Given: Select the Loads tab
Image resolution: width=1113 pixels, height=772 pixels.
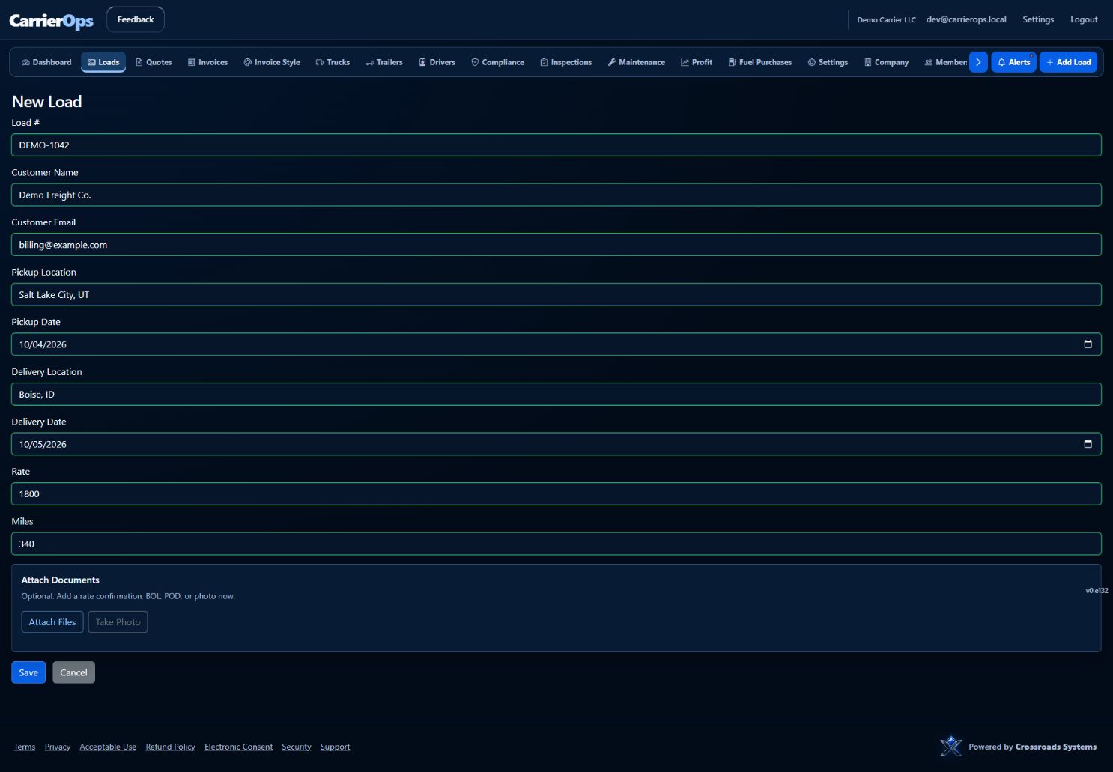Looking at the screenshot, I should coord(103,62).
